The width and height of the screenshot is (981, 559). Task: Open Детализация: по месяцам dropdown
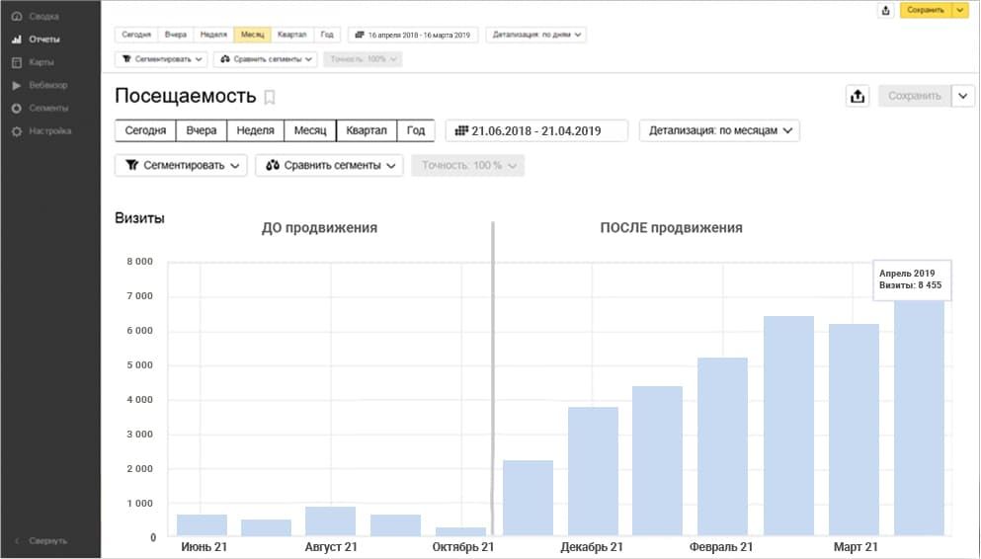coord(719,130)
